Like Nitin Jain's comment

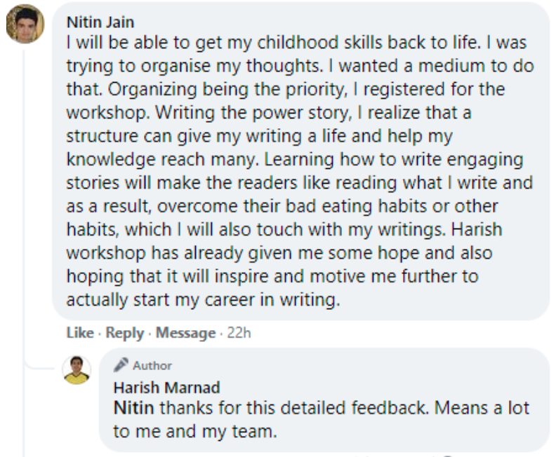[x=79, y=333]
